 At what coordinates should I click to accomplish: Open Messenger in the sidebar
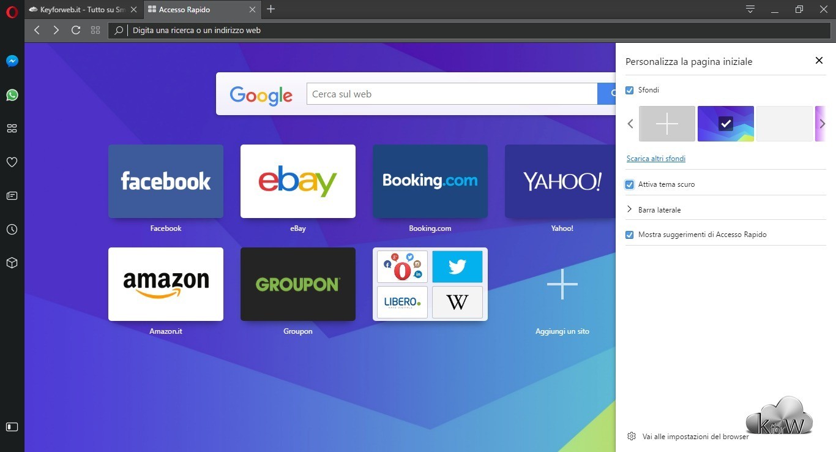pos(12,61)
